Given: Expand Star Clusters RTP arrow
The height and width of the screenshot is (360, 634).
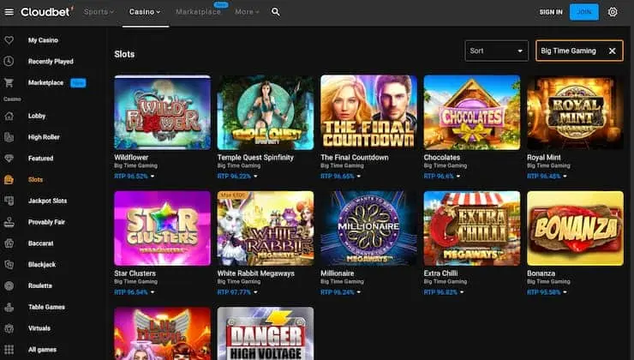Looking at the screenshot, I should pos(153,292).
